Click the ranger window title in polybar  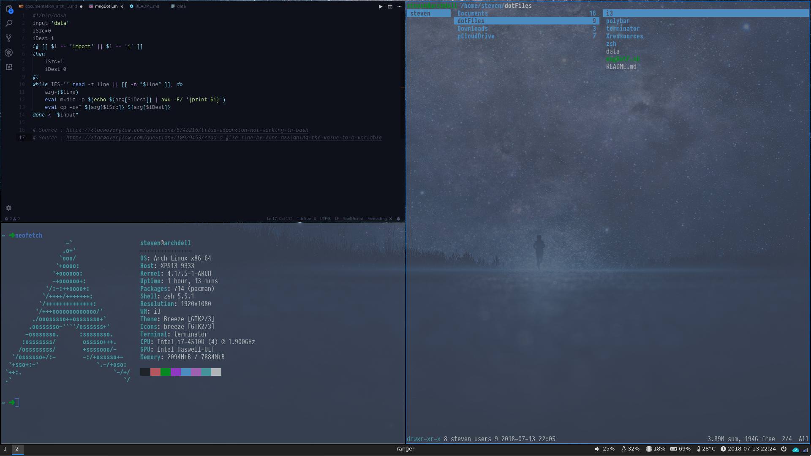click(x=405, y=449)
